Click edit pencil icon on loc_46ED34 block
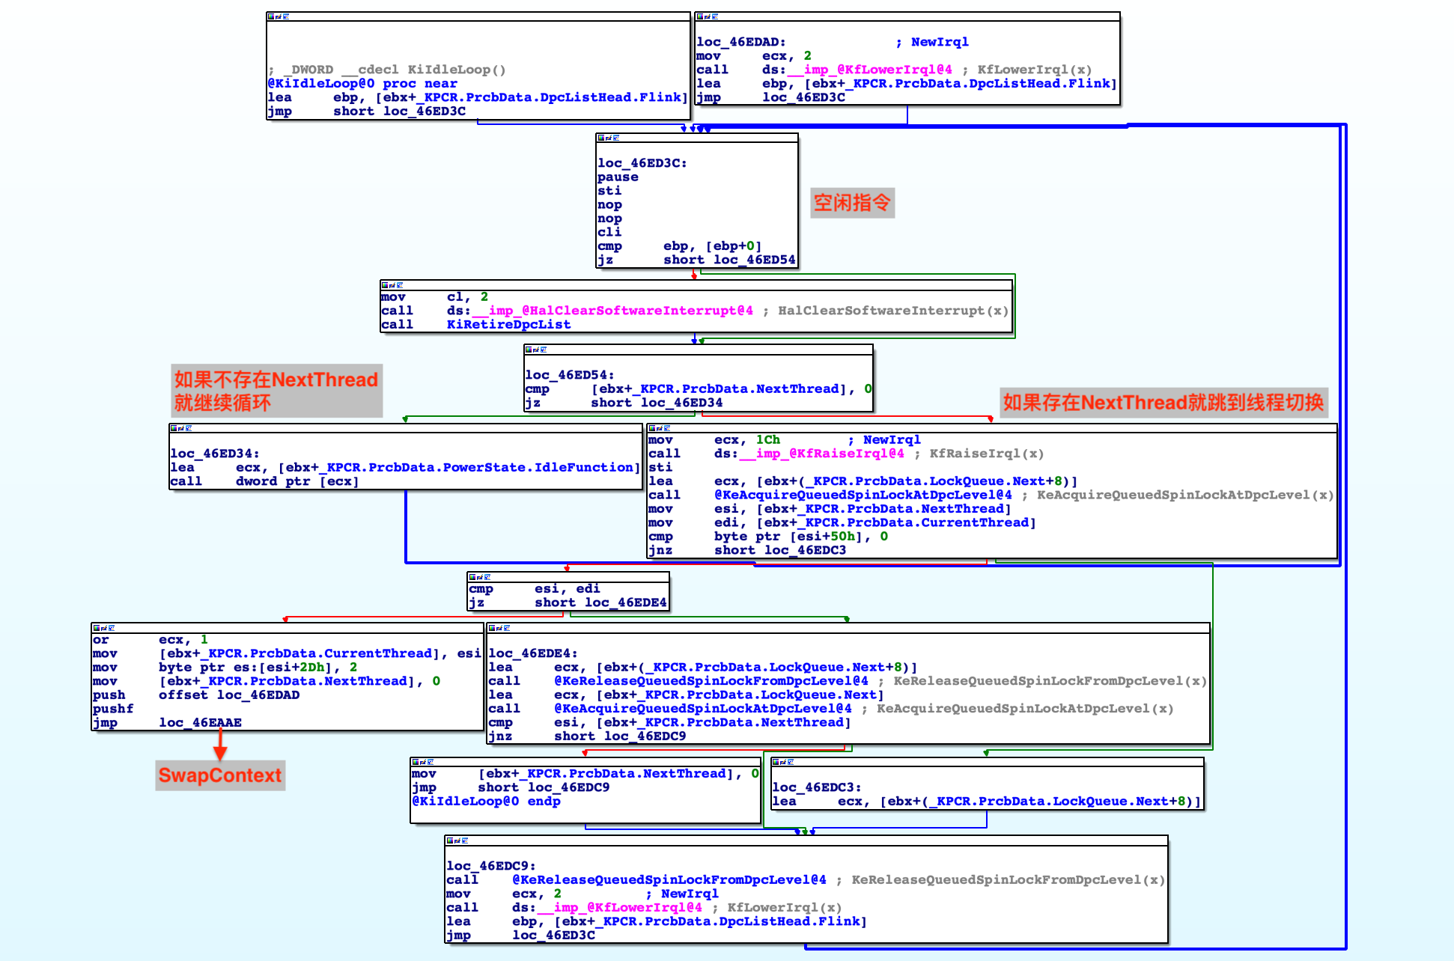Image resolution: width=1454 pixels, height=961 pixels. [x=181, y=428]
